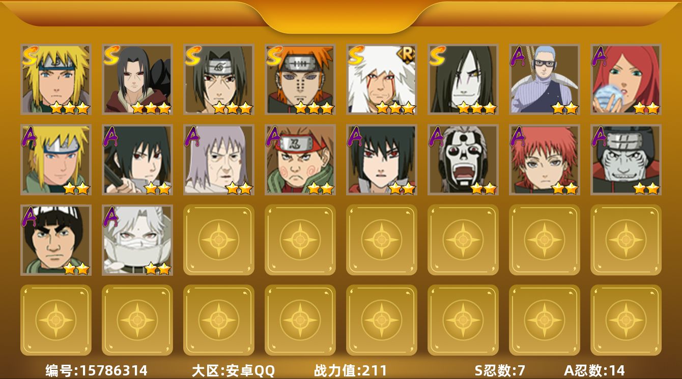Click the first empty slot in bottom row
682x379 pixels.
pos(56,320)
